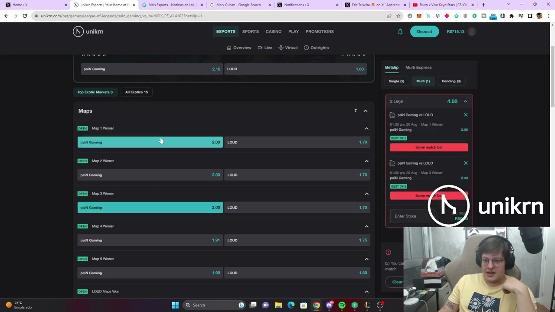Open Task View on the taskbar

click(253, 305)
